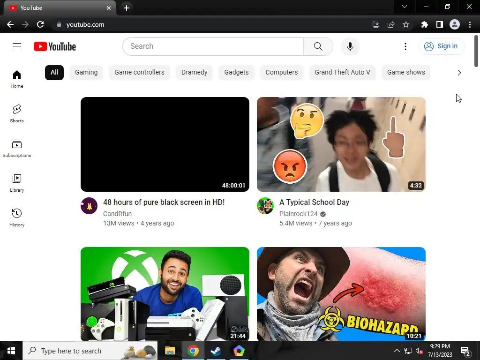The image size is (480, 360).
Task: Open Chrome profile avatar
Action: [455, 24]
